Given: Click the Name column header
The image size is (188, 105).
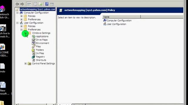Looking at the screenshot, I should click(121, 17).
